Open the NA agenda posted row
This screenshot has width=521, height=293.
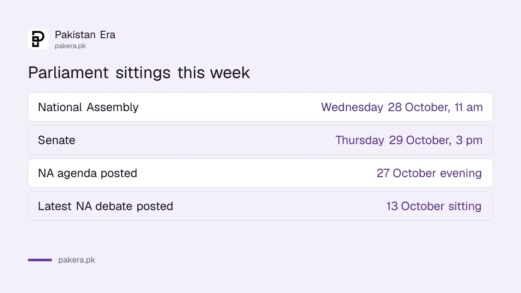click(x=260, y=173)
